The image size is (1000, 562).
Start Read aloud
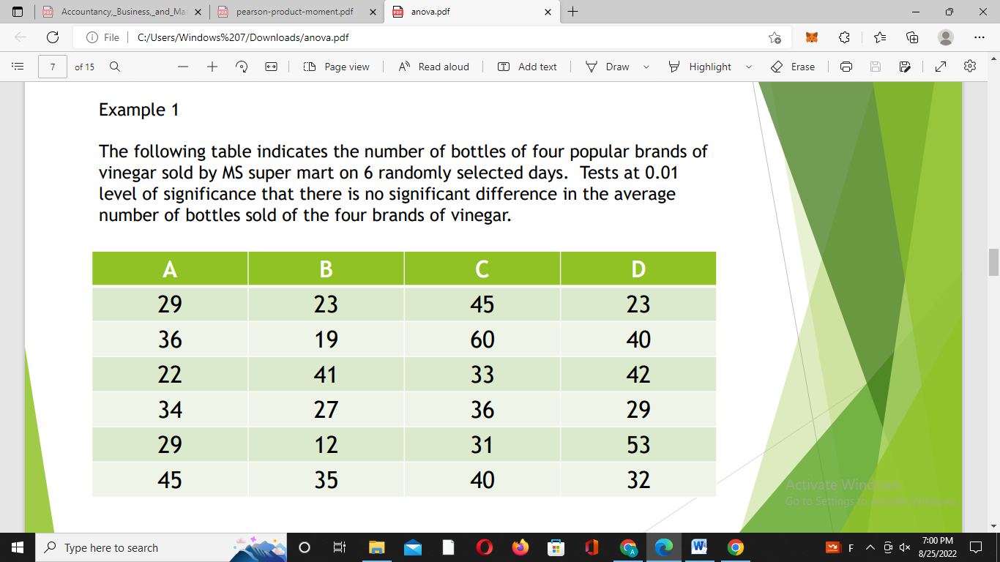click(x=433, y=67)
